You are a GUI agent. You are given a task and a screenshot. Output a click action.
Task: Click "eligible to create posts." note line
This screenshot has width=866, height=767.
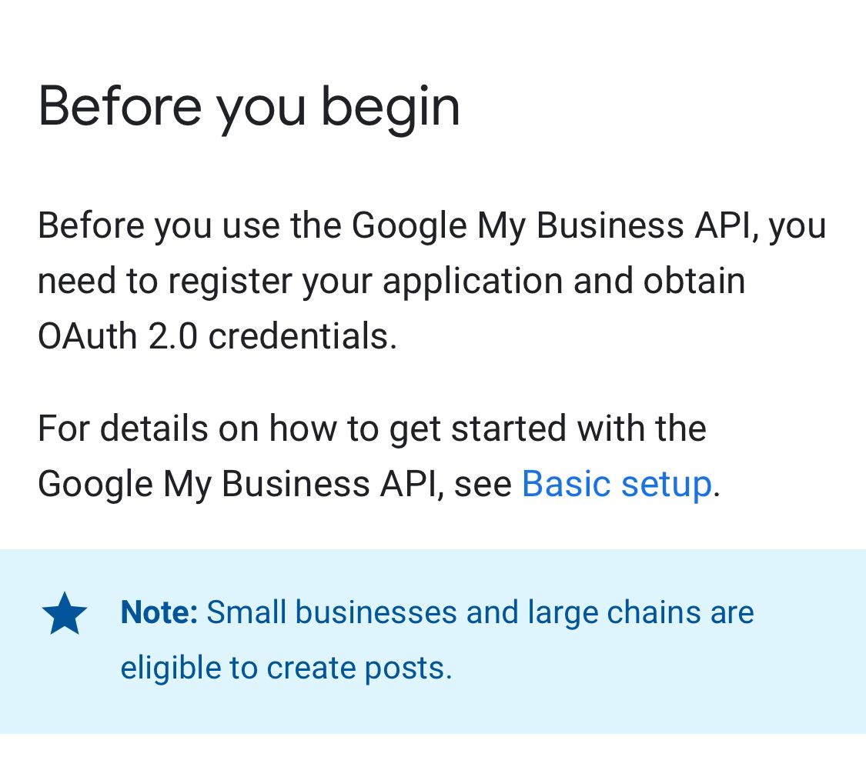click(286, 669)
